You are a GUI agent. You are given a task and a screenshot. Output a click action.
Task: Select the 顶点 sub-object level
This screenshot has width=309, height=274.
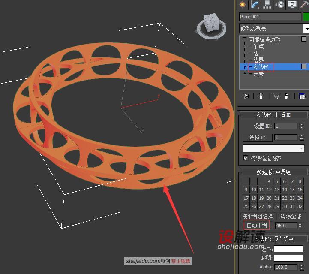[258, 46]
